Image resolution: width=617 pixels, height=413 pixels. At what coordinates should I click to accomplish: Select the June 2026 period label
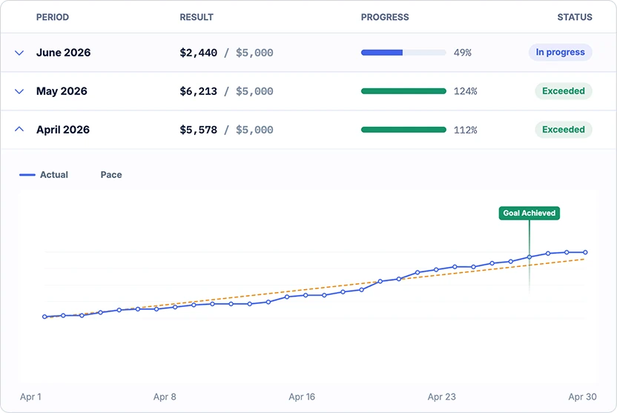(63, 53)
